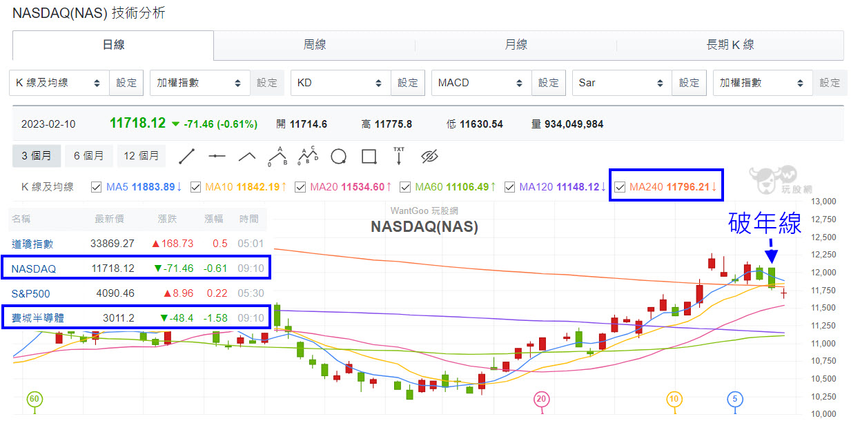Toggle the MA60 moving average checkbox

tap(405, 186)
